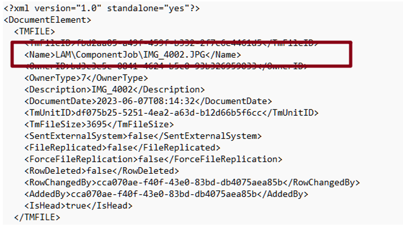Click the opening TMFILE tag

[x=34, y=31]
